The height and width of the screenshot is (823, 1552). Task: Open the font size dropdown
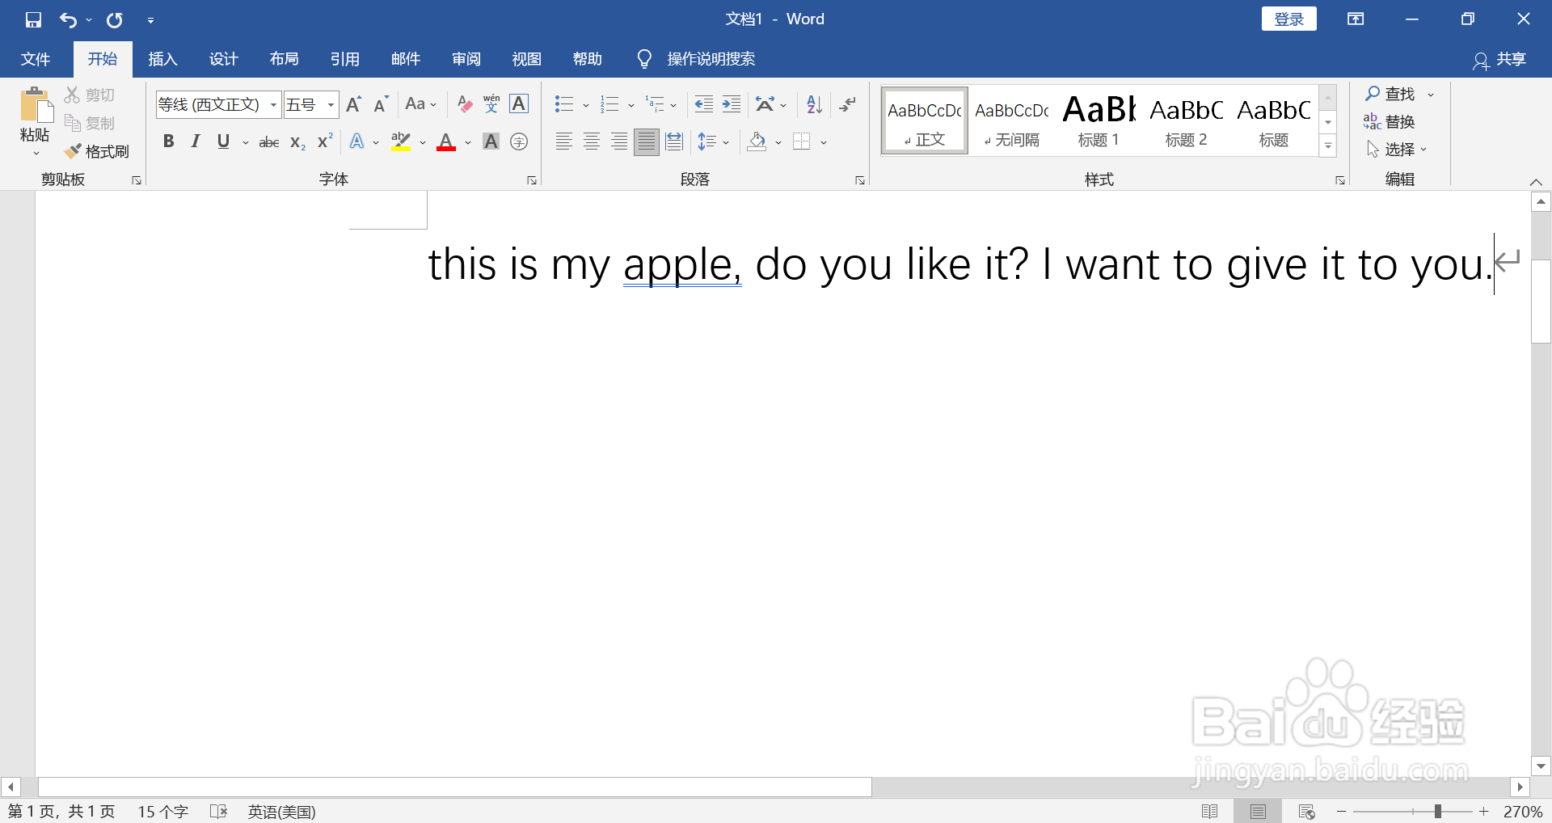pyautogui.click(x=331, y=104)
